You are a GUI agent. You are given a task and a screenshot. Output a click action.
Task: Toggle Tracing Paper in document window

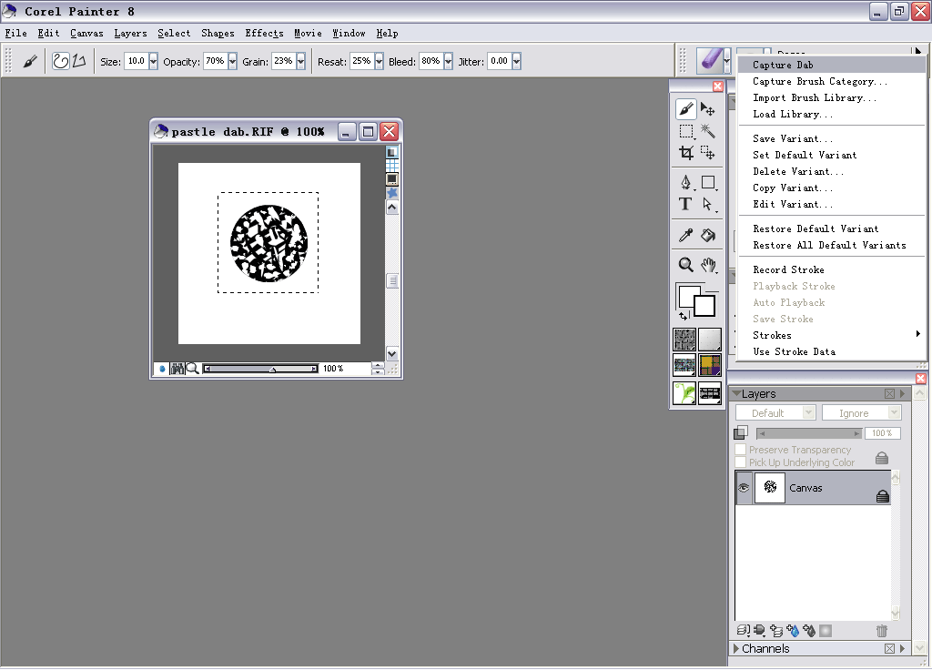(392, 152)
